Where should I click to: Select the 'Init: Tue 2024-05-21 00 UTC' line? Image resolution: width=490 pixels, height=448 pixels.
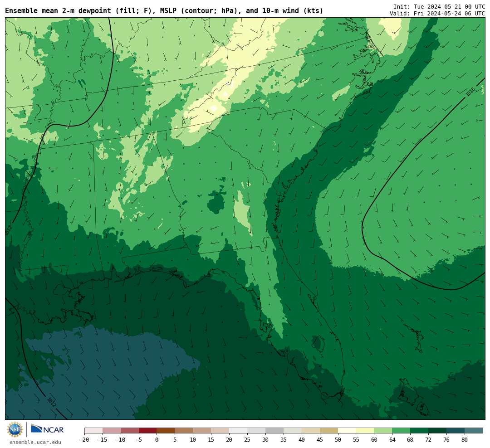(x=439, y=6)
